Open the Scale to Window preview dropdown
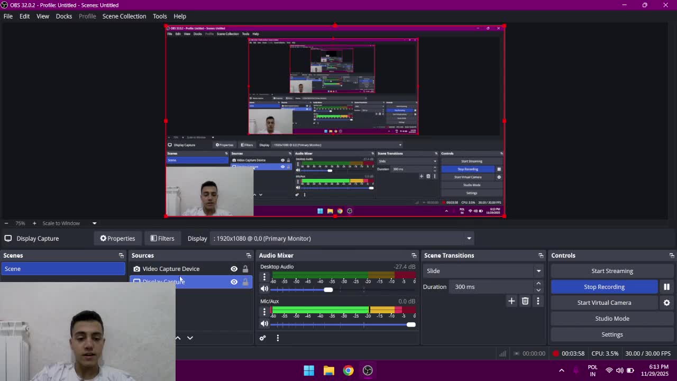677x381 pixels. coord(94,223)
